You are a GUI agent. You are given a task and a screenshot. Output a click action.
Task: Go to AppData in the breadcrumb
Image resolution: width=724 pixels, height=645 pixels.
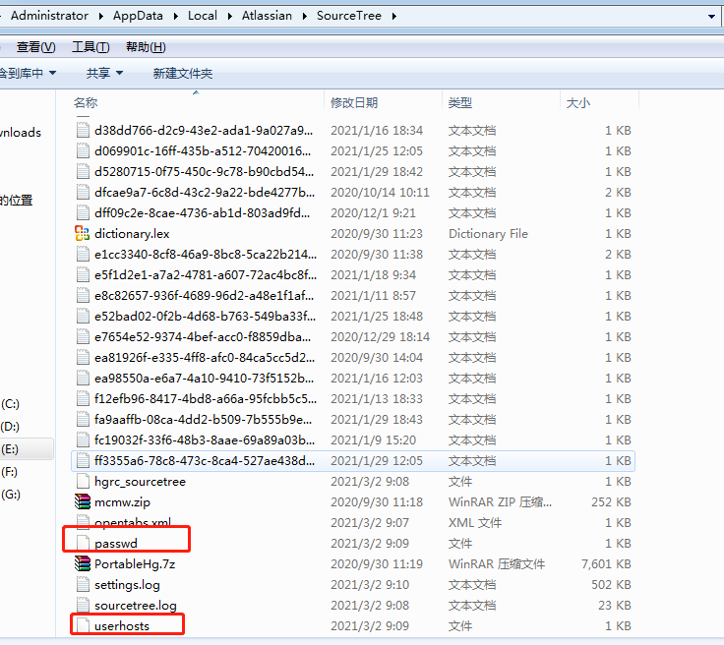point(138,16)
